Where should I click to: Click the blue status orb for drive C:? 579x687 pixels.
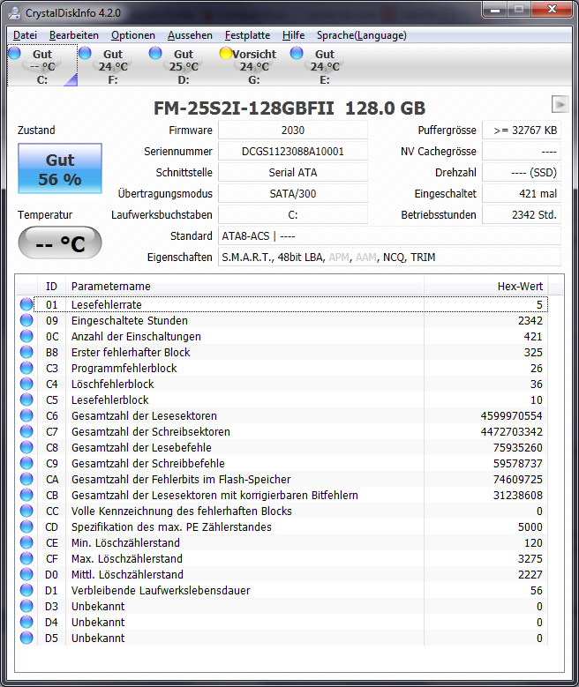coord(14,53)
